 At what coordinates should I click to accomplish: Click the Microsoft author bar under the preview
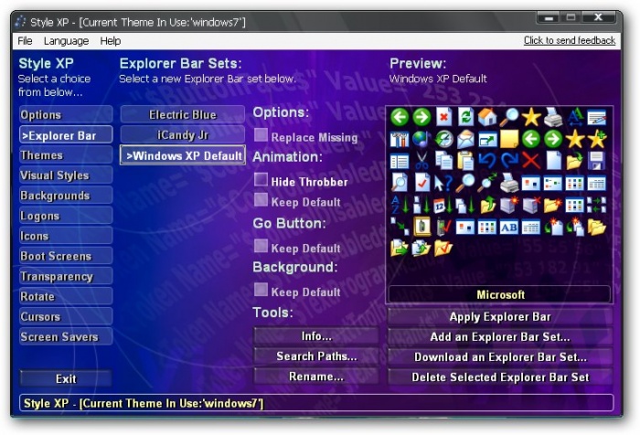pyautogui.click(x=500, y=294)
